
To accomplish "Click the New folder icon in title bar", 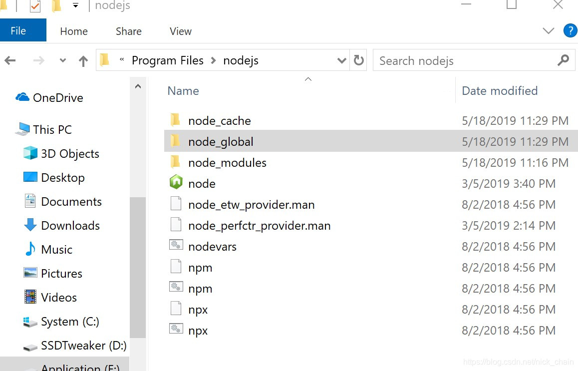I will pyautogui.click(x=56, y=6).
